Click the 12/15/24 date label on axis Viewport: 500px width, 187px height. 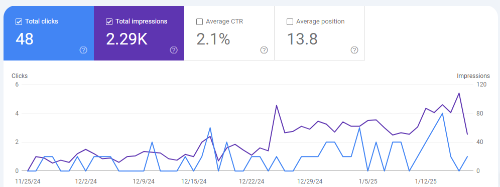coord(194,181)
